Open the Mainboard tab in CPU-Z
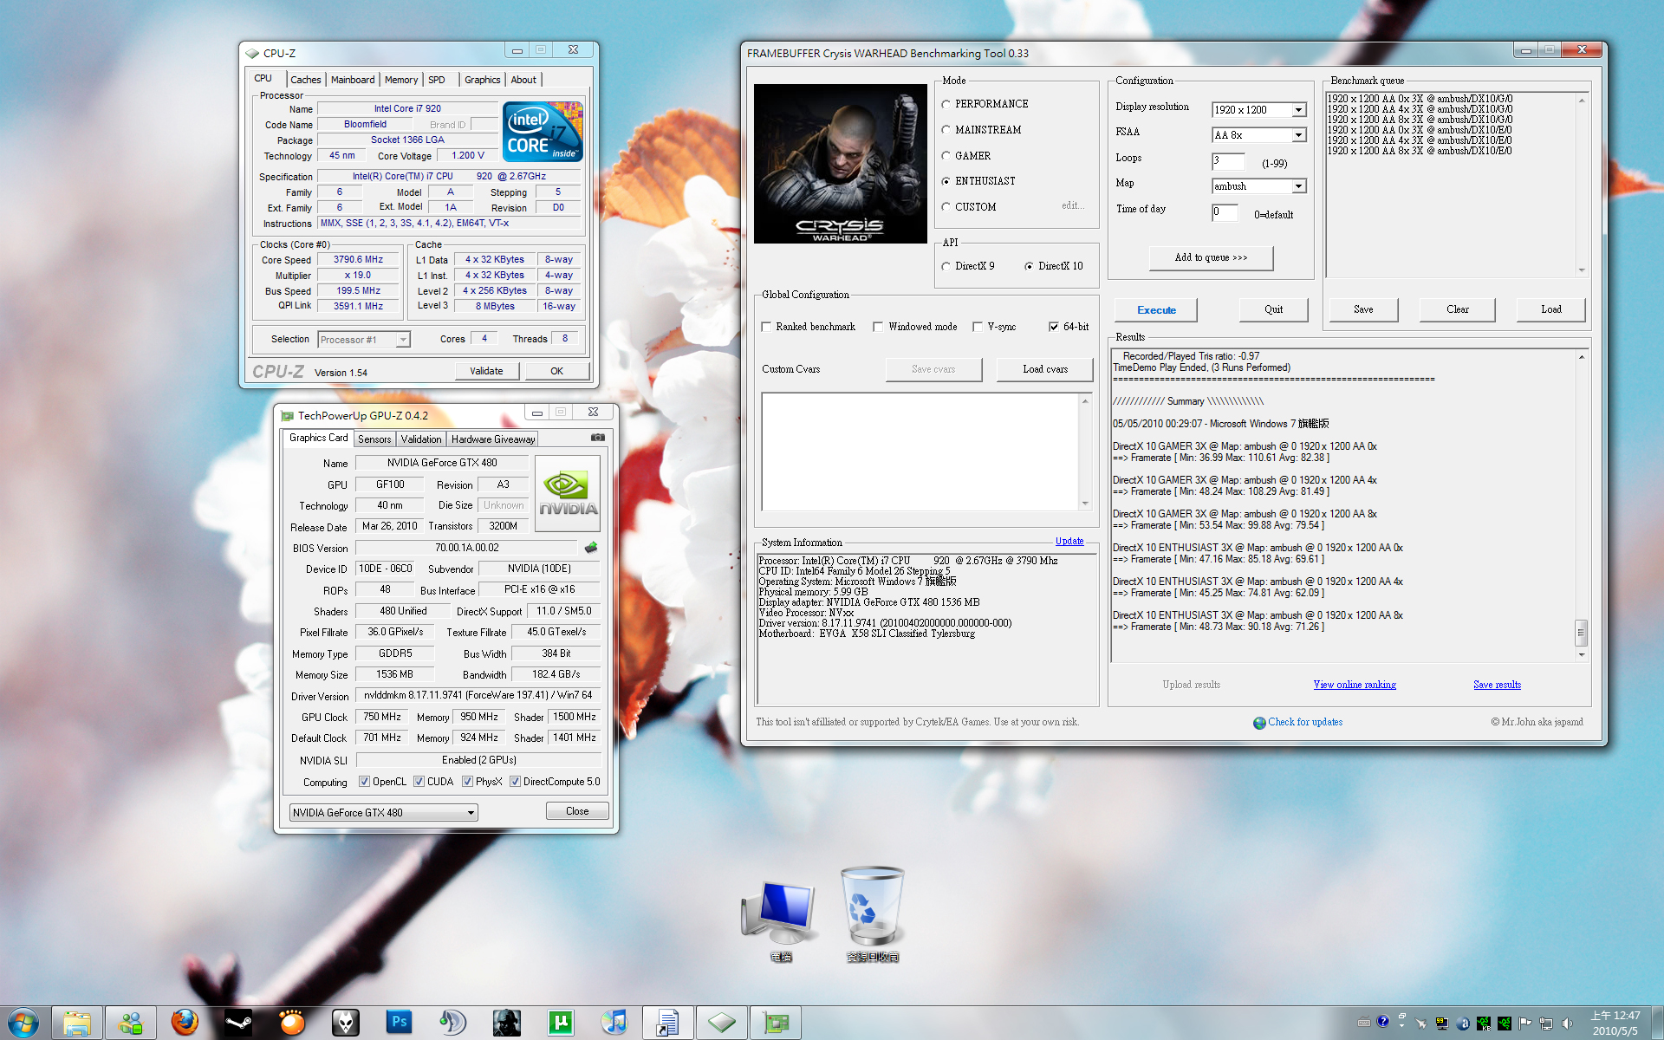 353,80
